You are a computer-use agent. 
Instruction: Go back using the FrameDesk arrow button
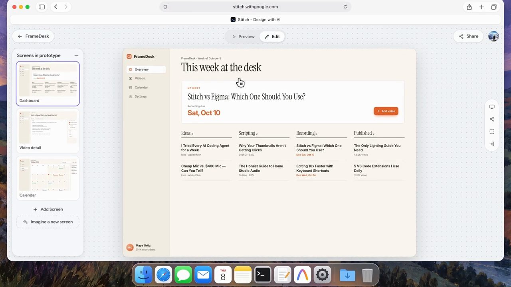click(x=33, y=36)
